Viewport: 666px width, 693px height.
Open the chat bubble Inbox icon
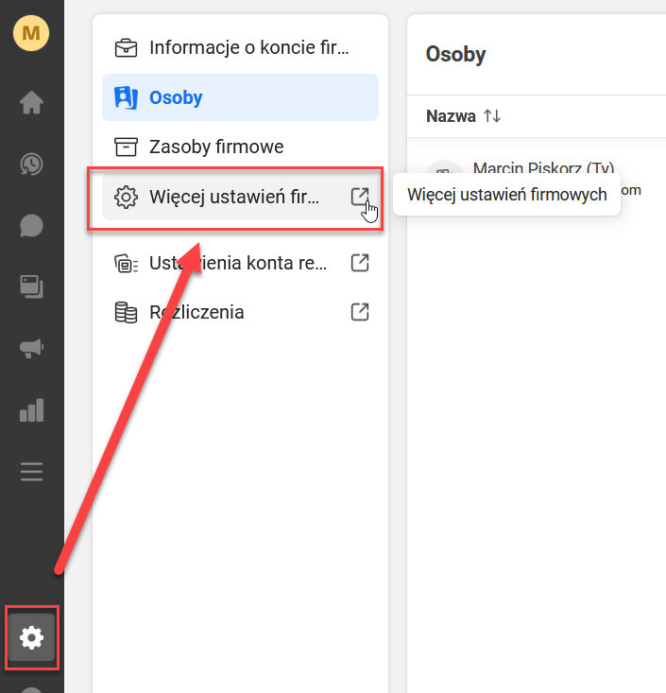[32, 225]
